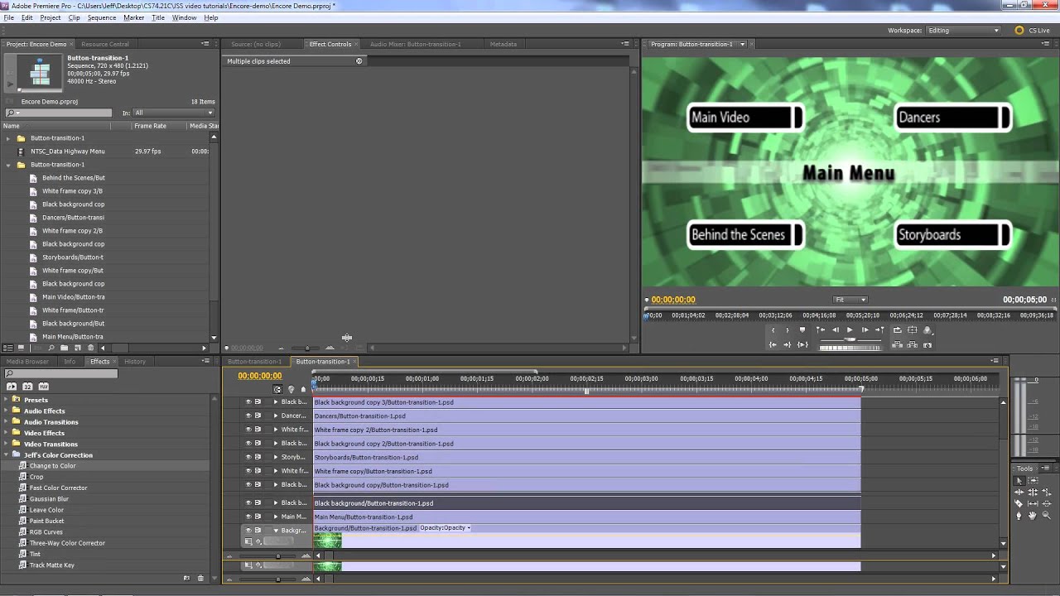Hide the Main Menu video track
1060x596 pixels.
tap(248, 517)
